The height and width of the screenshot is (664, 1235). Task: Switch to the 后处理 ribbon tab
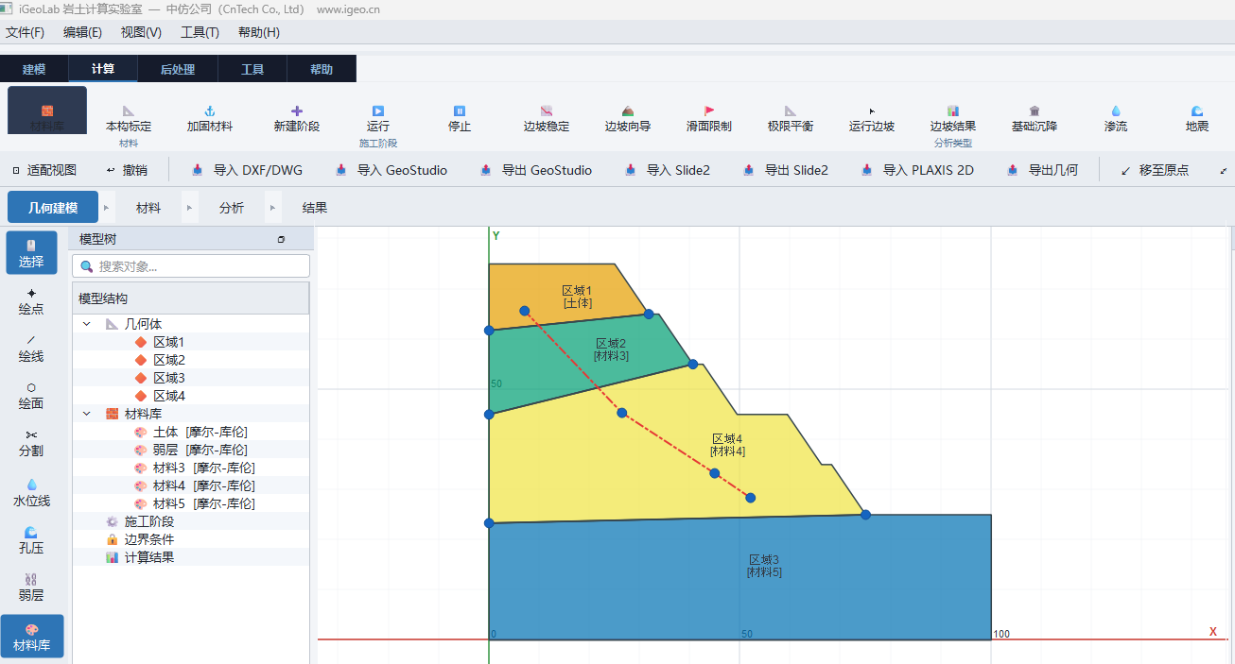coord(178,69)
